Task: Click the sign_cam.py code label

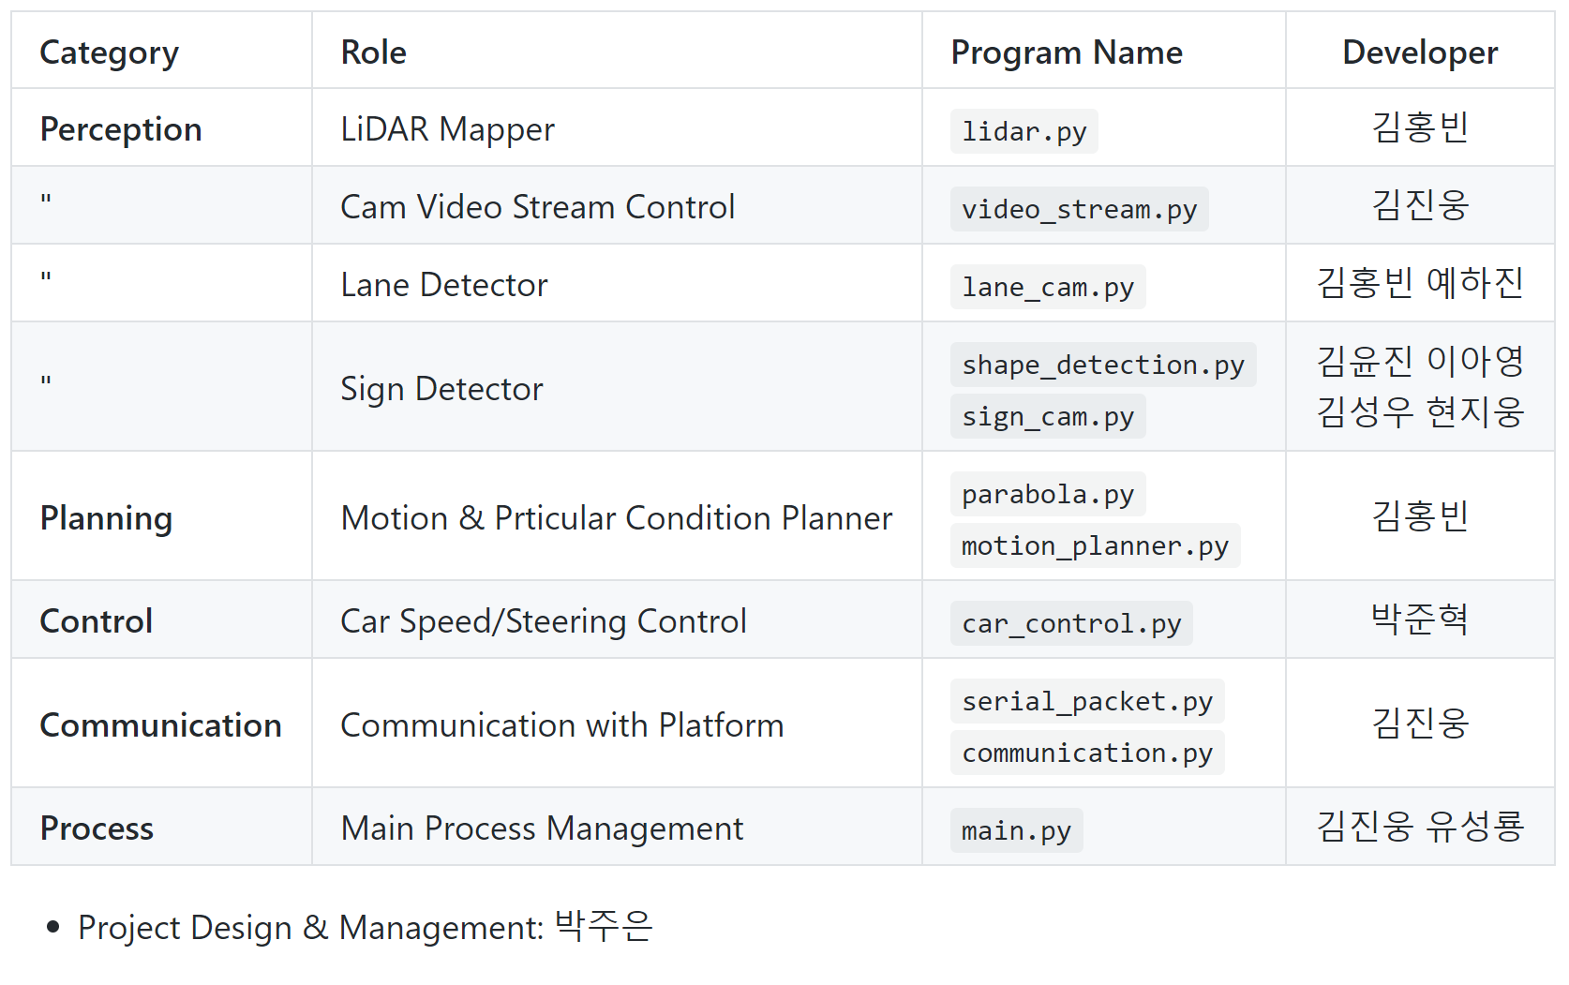Action: click(x=1048, y=416)
